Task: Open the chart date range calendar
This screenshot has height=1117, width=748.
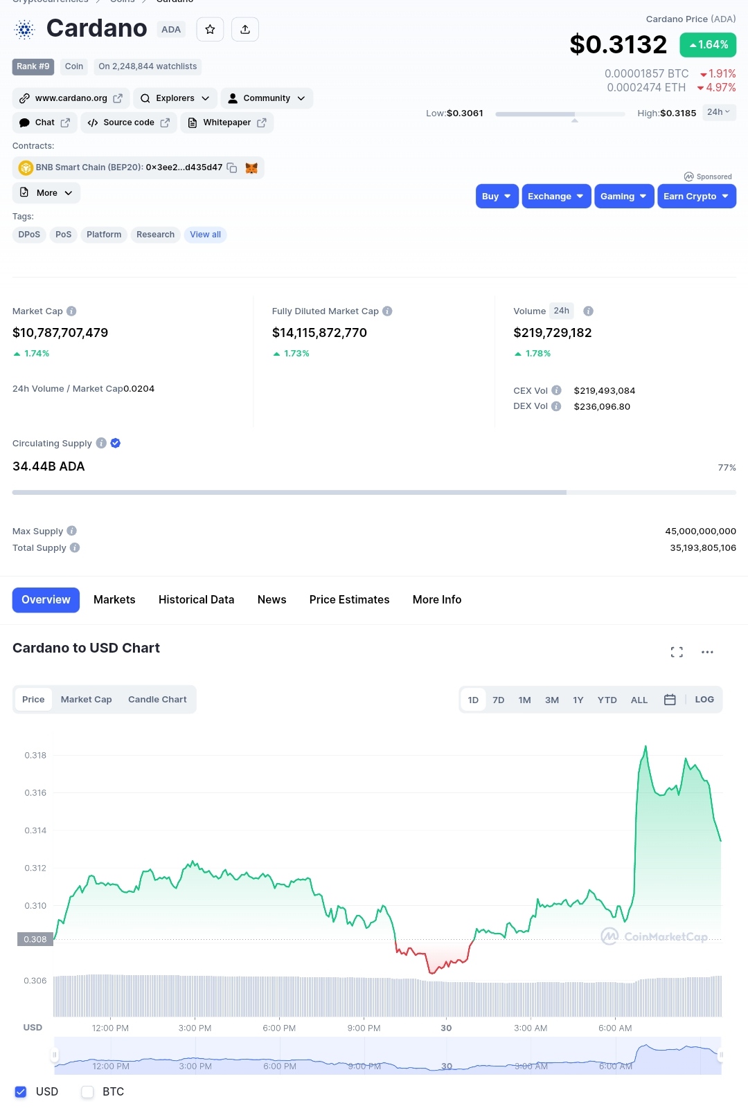Action: tap(670, 700)
